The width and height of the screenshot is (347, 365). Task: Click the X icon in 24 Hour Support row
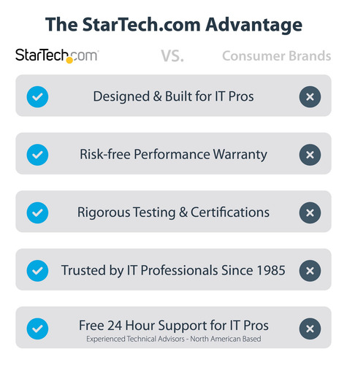coord(310,328)
